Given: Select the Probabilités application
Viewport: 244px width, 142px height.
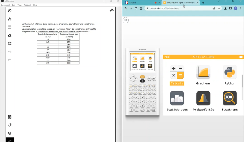Looking at the screenshot, I should tap(203, 99).
